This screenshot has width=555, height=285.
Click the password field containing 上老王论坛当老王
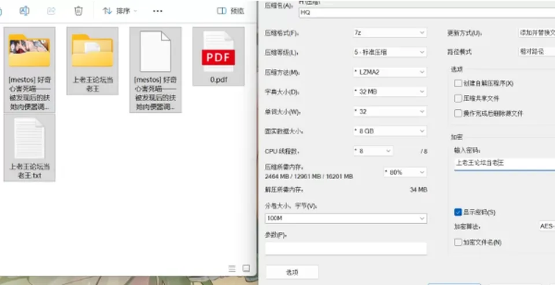click(505, 164)
